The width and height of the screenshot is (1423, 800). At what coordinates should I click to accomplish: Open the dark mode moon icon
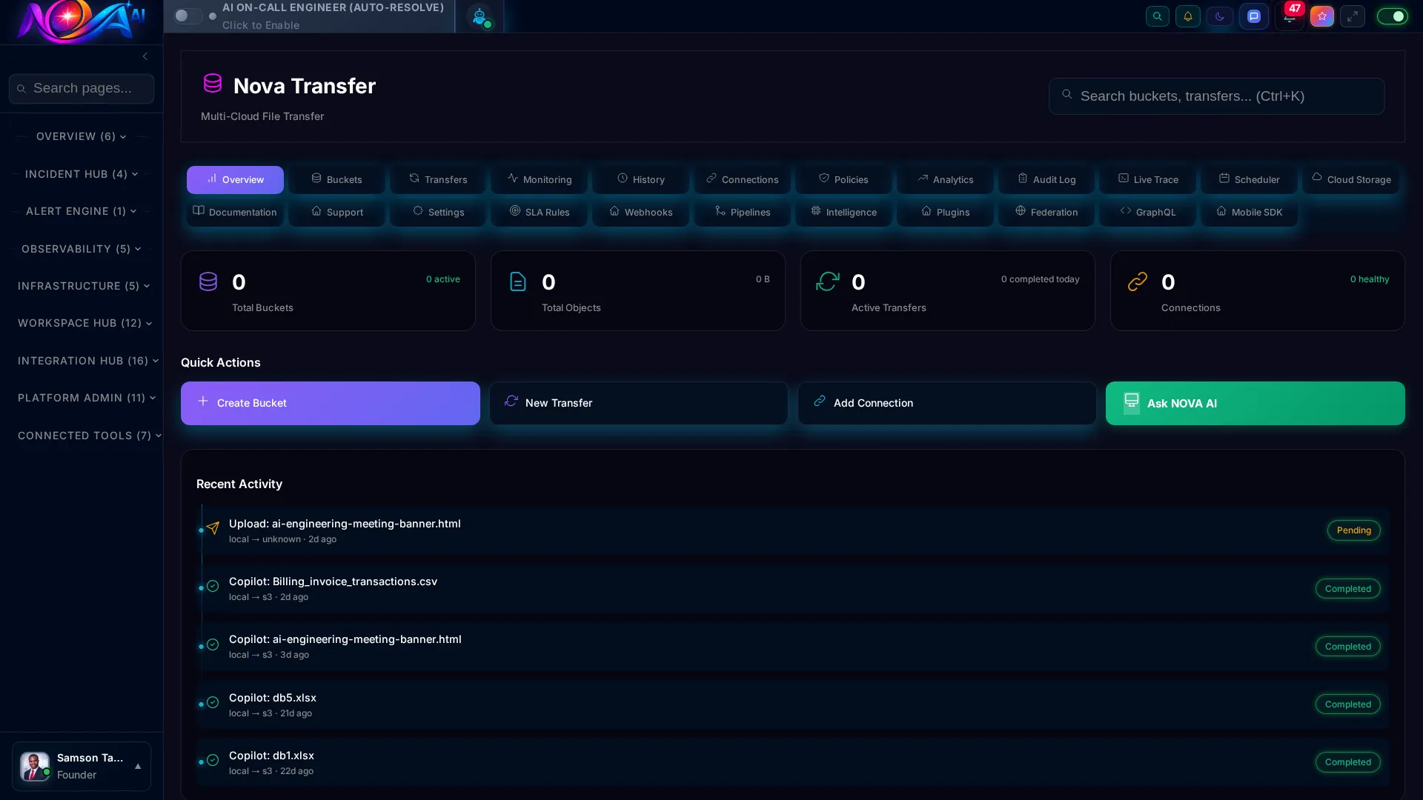1220,16
